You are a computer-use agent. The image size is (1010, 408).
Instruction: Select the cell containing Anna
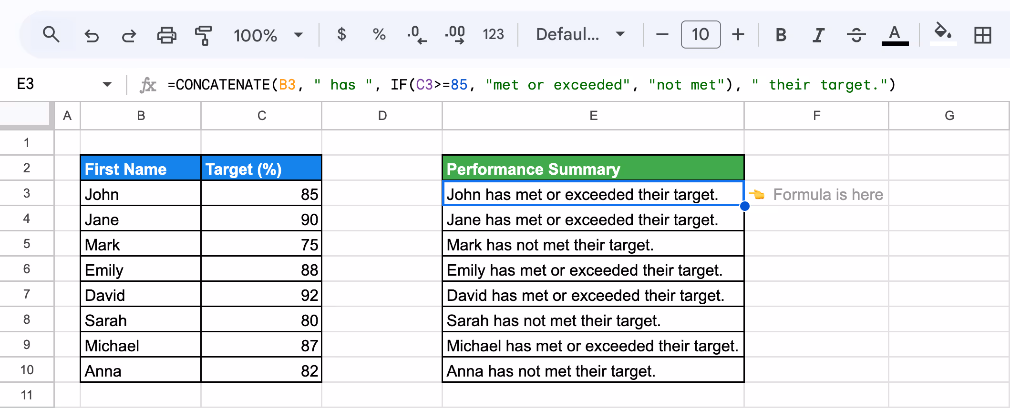tap(141, 370)
